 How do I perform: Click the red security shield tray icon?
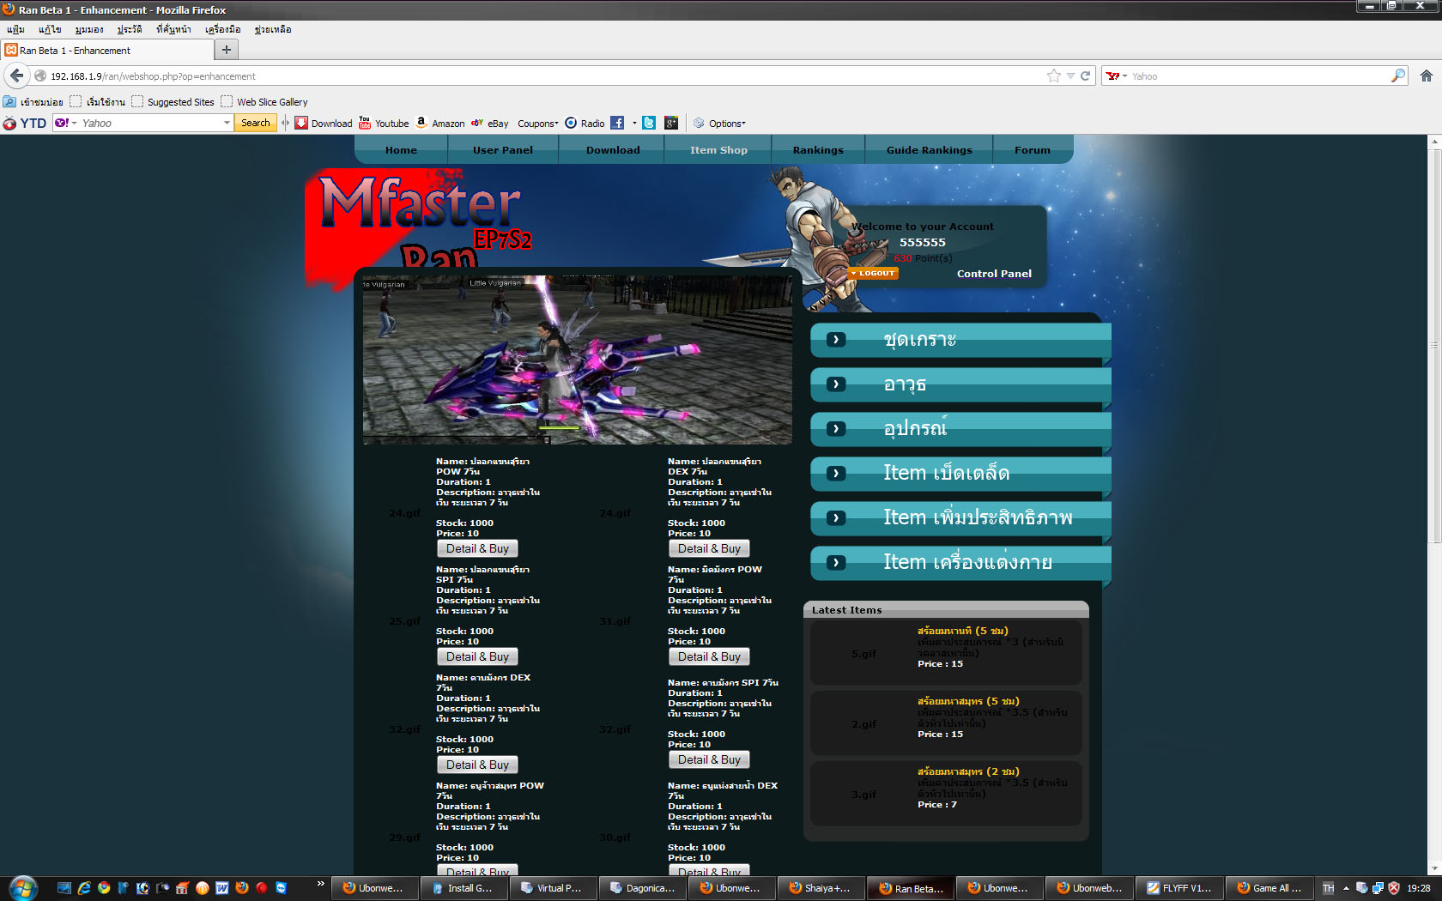(x=1394, y=888)
